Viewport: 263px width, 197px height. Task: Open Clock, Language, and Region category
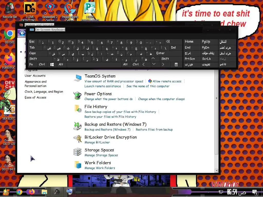point(44,92)
